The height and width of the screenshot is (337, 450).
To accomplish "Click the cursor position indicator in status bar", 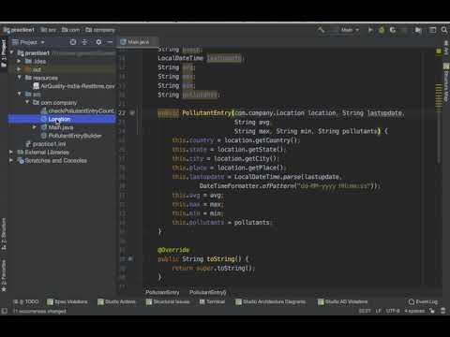I will [x=365, y=311].
